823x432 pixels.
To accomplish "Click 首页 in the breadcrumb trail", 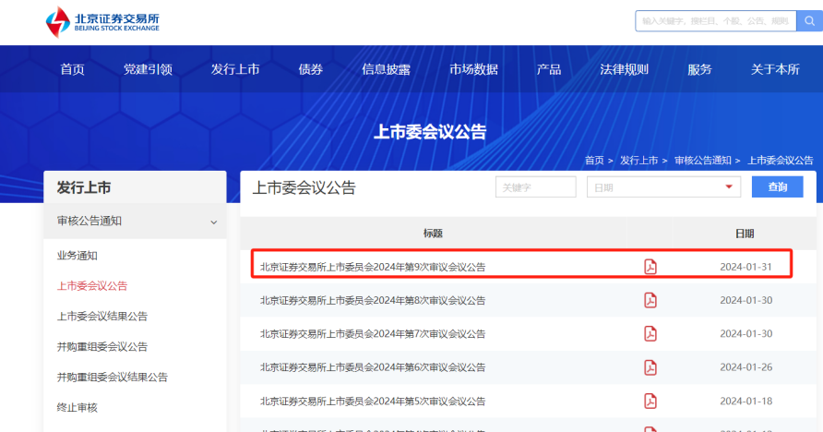I will (593, 161).
